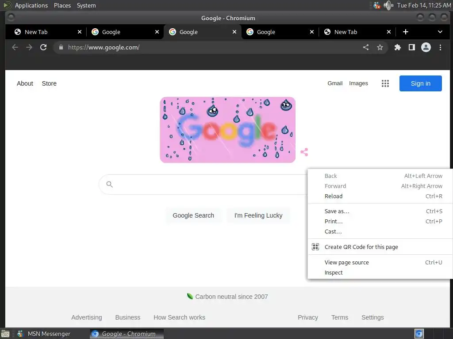
Task: Open the Settings footer link
Action: point(372,317)
